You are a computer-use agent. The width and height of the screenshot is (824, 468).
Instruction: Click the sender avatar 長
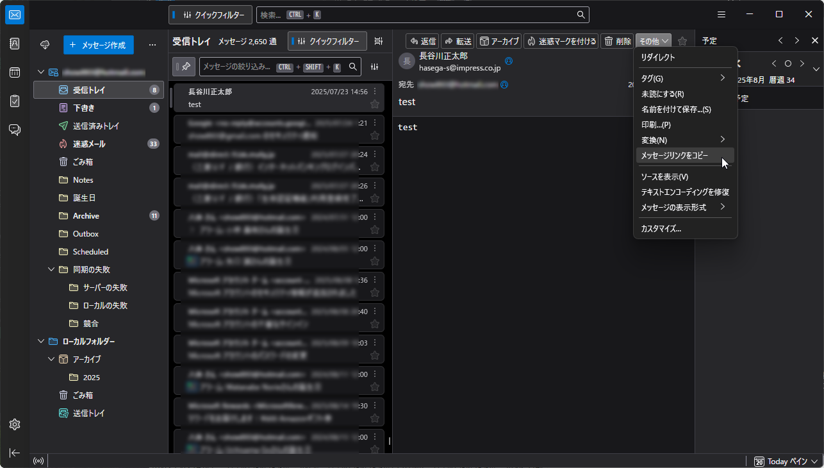tap(406, 61)
